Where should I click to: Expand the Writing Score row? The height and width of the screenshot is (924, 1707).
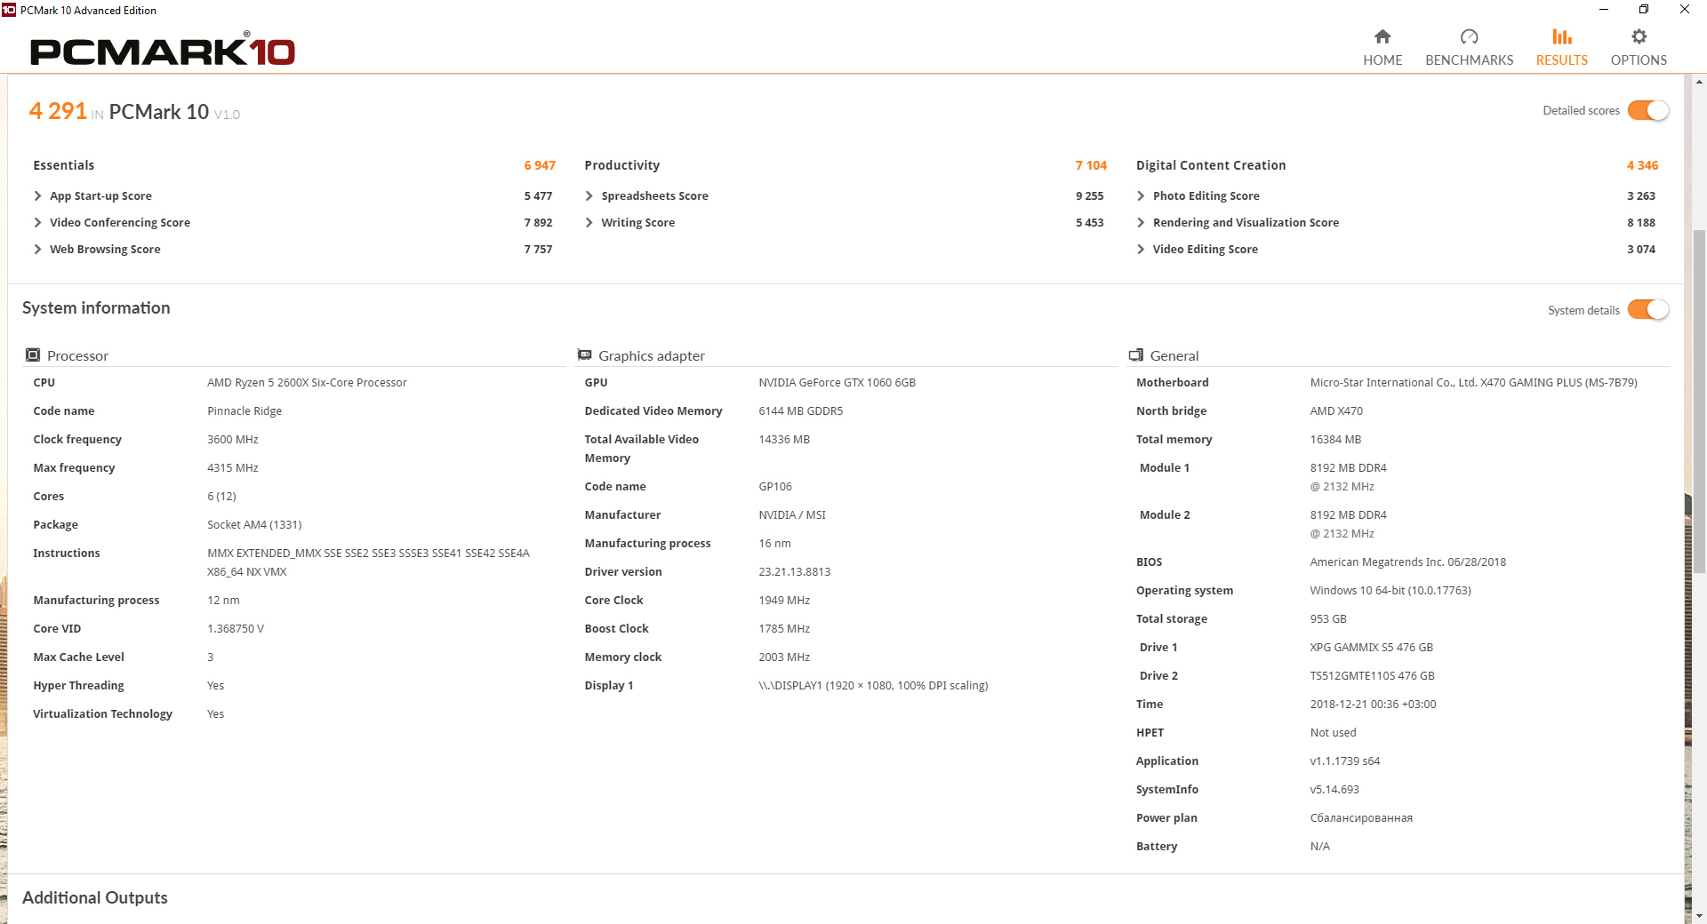(589, 222)
